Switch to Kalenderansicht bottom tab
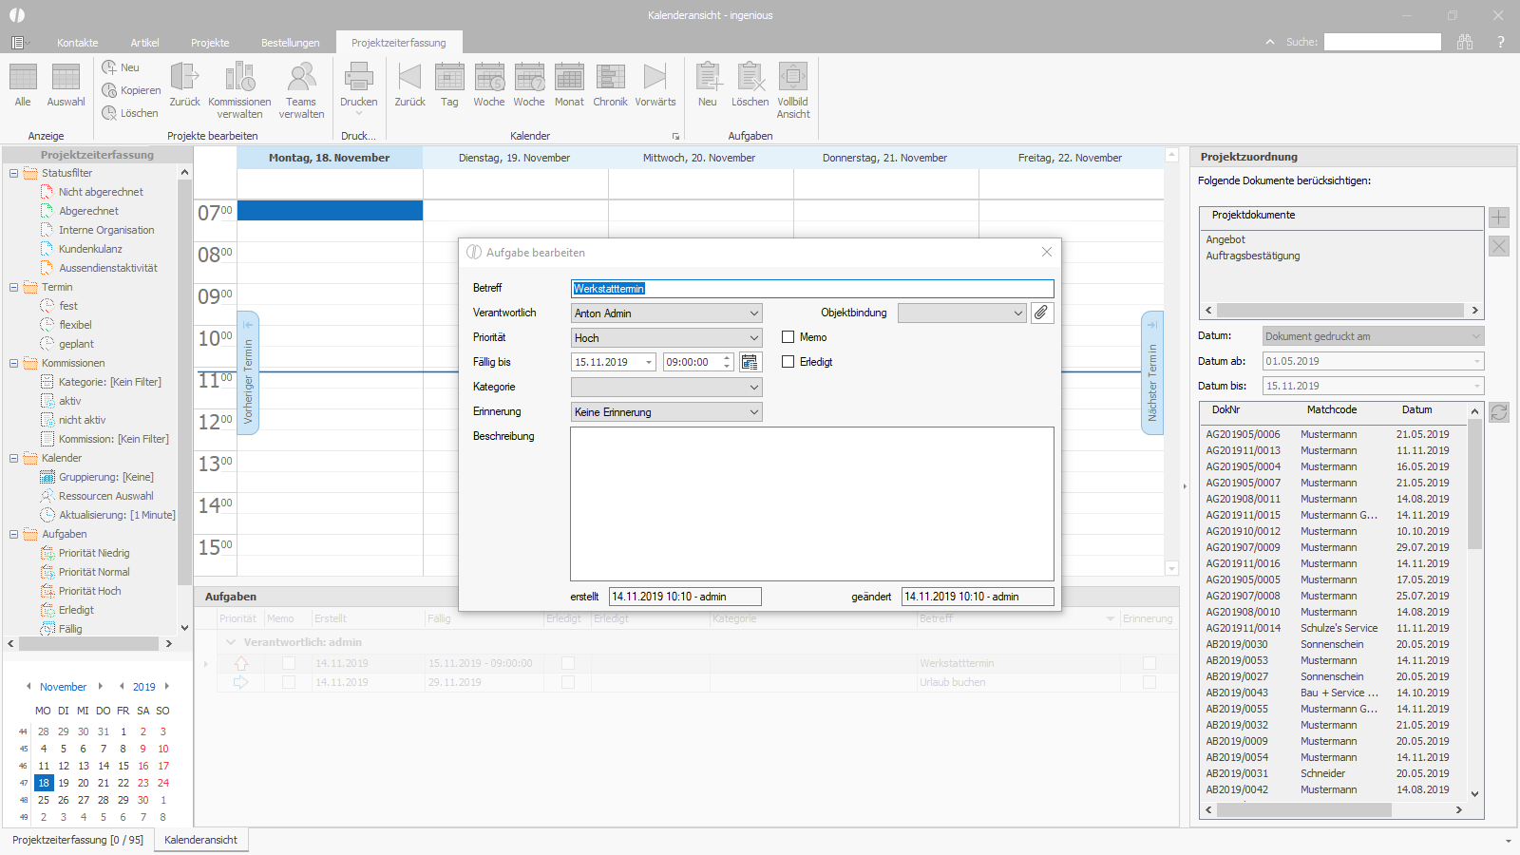The image size is (1520, 855). coord(200,840)
